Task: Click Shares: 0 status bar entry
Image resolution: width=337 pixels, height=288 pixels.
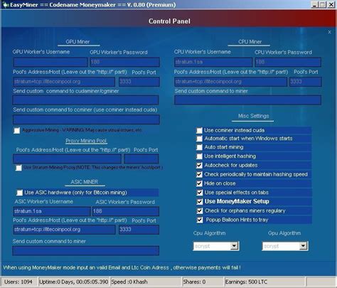Action: (x=203, y=282)
